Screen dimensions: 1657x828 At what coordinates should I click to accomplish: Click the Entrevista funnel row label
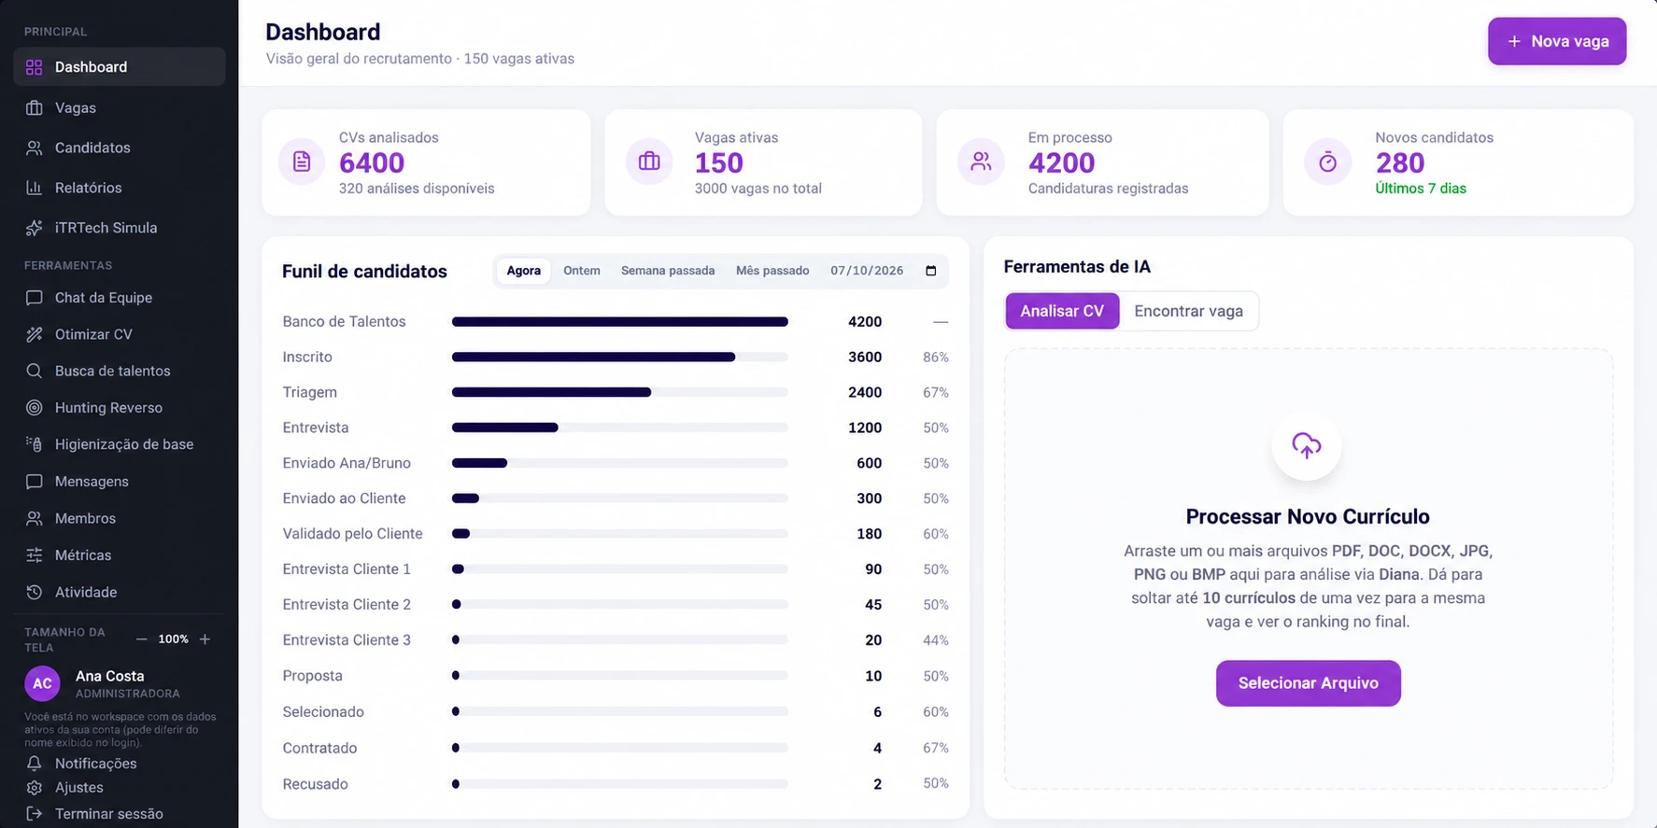(x=316, y=428)
